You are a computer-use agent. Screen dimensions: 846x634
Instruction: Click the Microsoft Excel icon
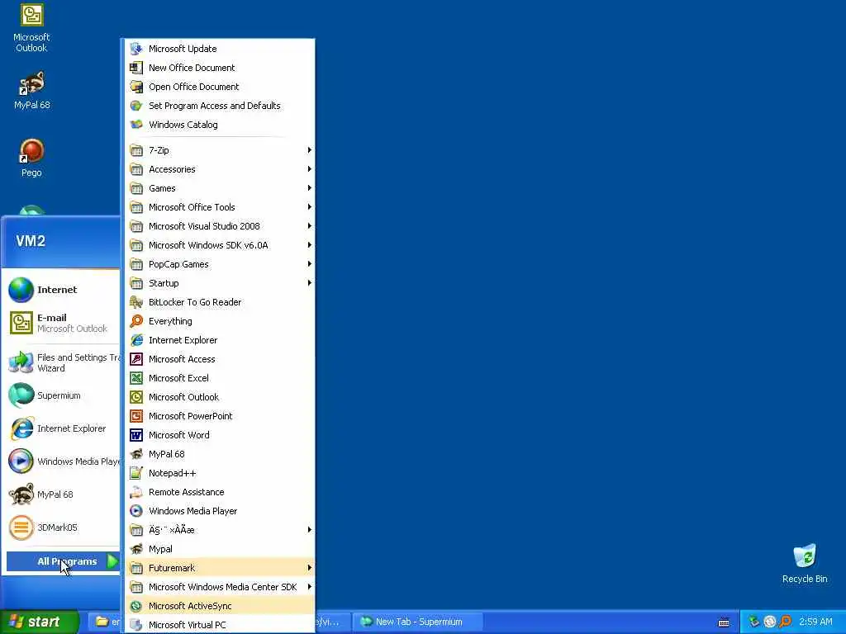click(x=136, y=378)
